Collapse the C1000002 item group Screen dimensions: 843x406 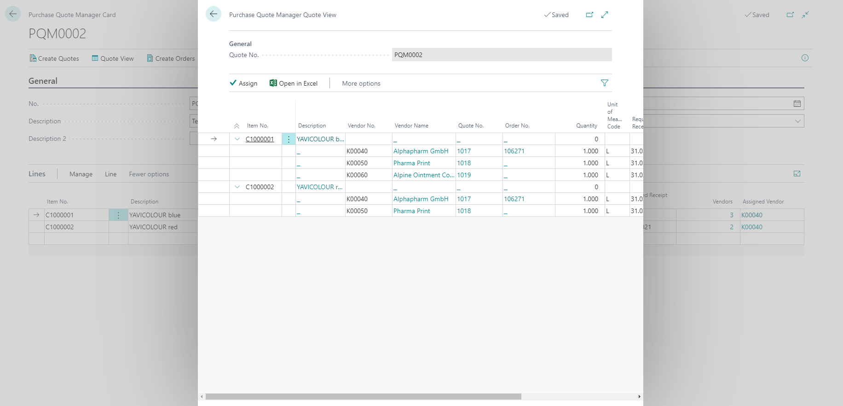pos(237,187)
